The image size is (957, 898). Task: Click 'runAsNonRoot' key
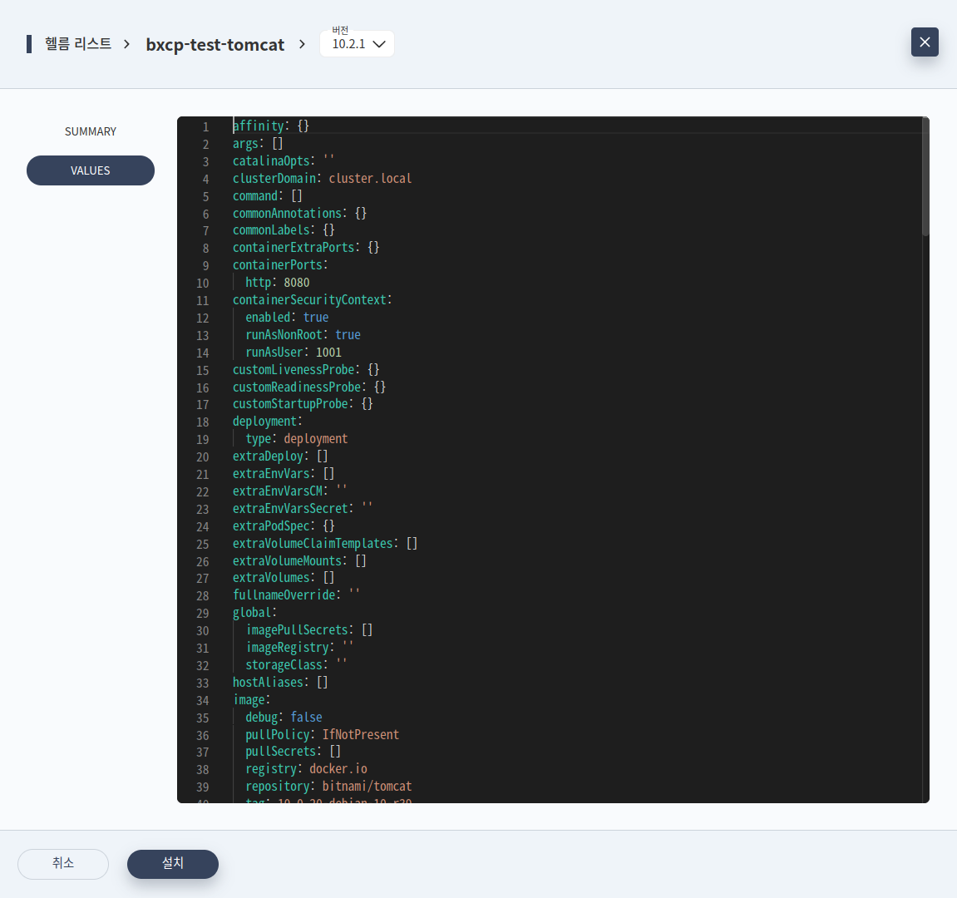tap(284, 334)
